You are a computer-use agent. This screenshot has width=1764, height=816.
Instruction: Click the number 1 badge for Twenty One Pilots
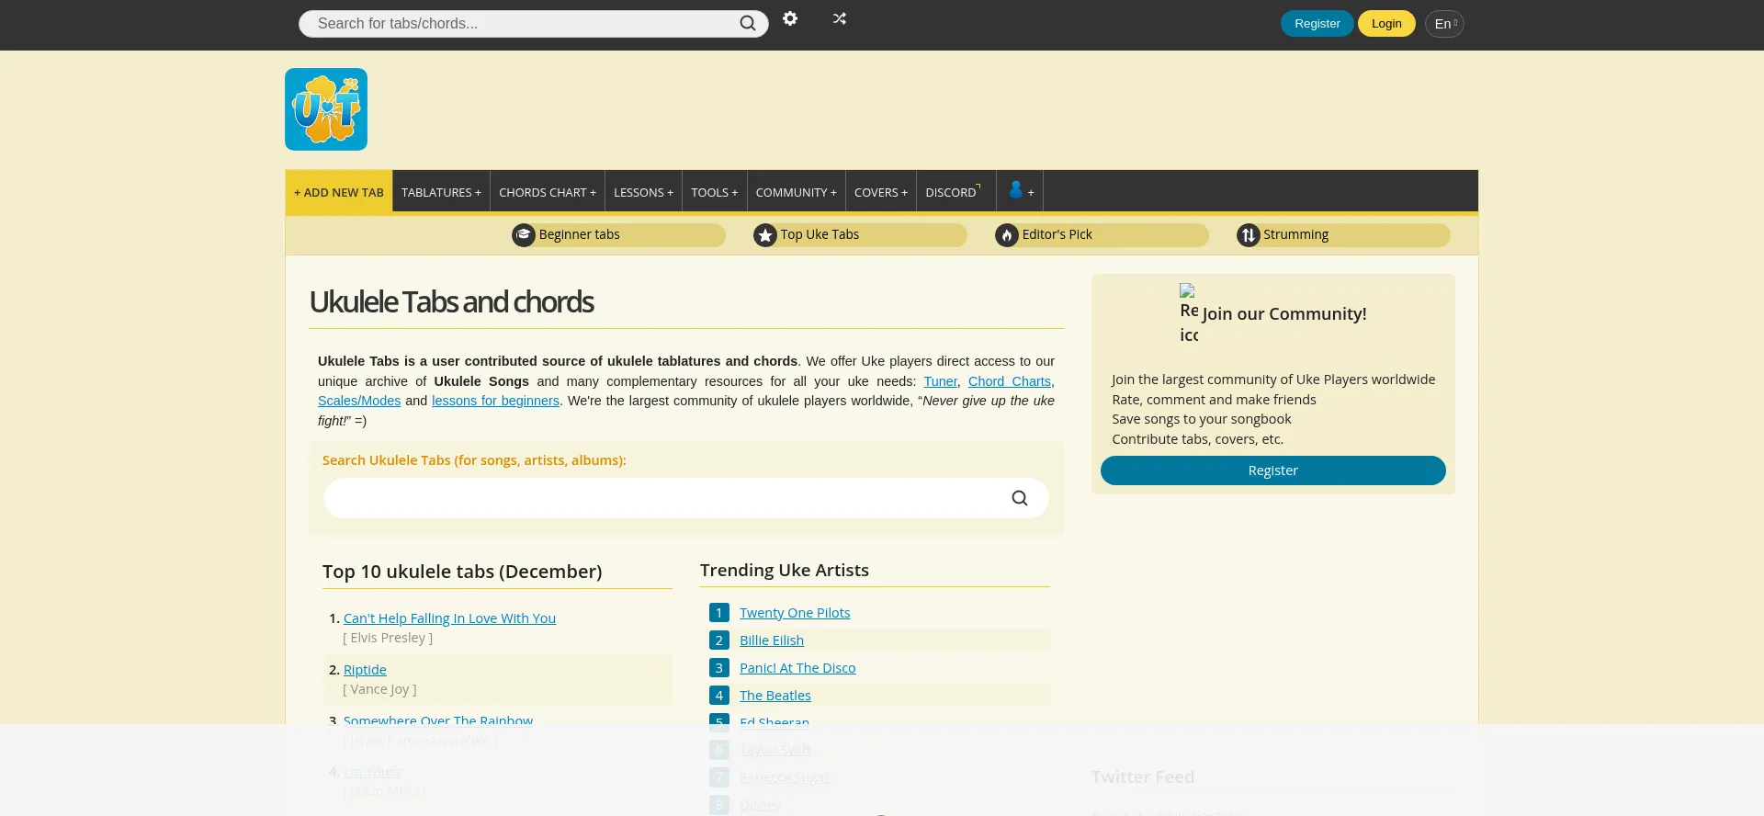[x=719, y=613]
